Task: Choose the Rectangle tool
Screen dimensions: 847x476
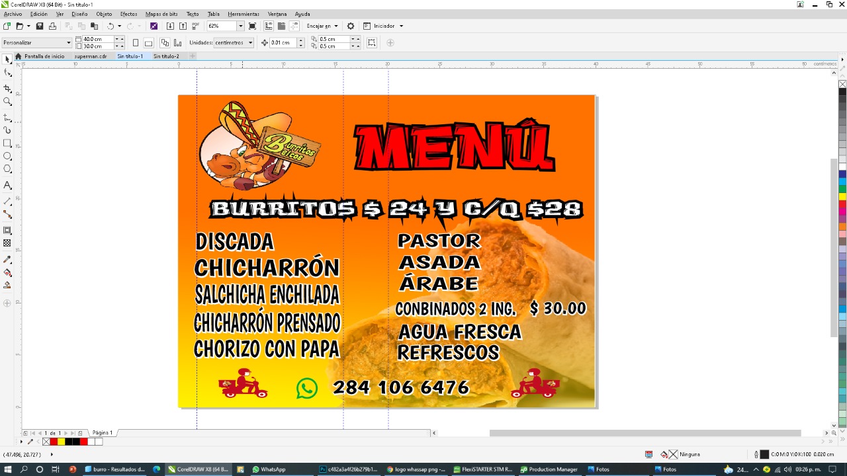Action: pos(7,143)
